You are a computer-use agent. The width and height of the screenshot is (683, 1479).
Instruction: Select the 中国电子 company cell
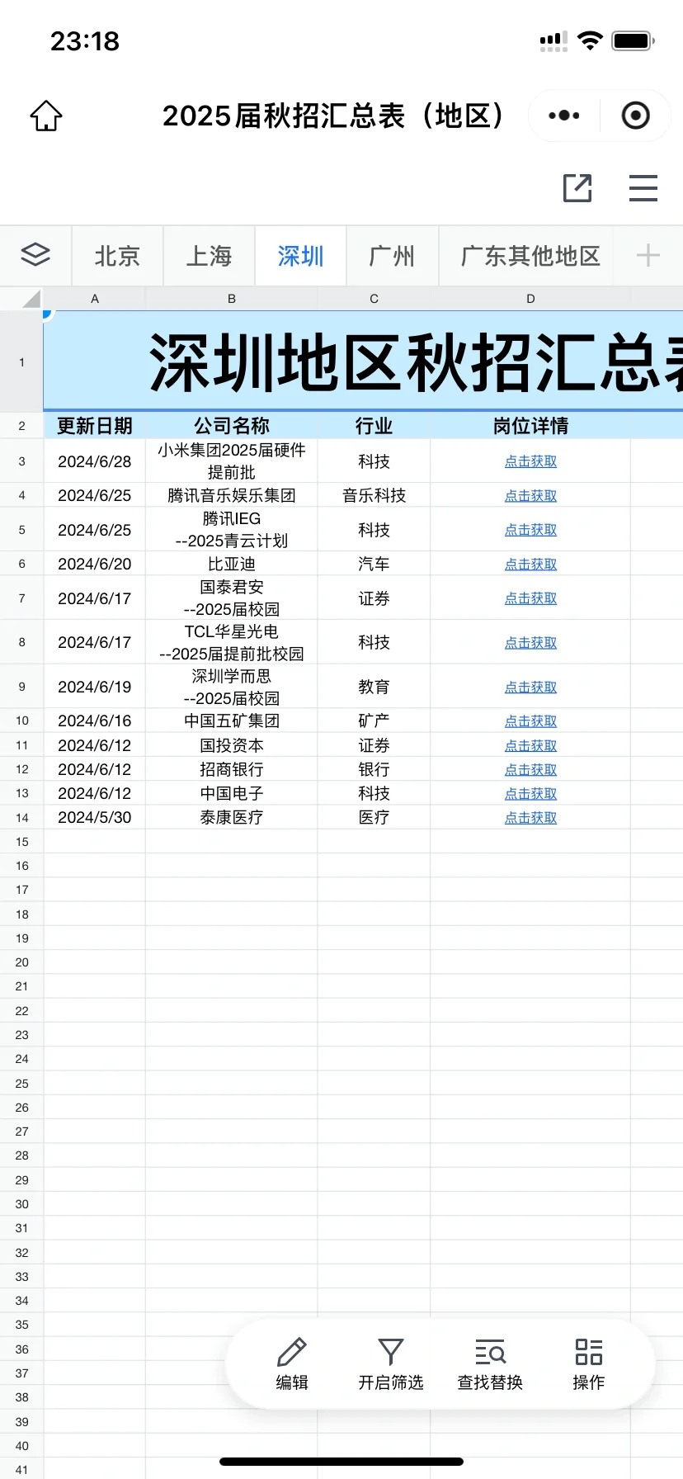232,793
